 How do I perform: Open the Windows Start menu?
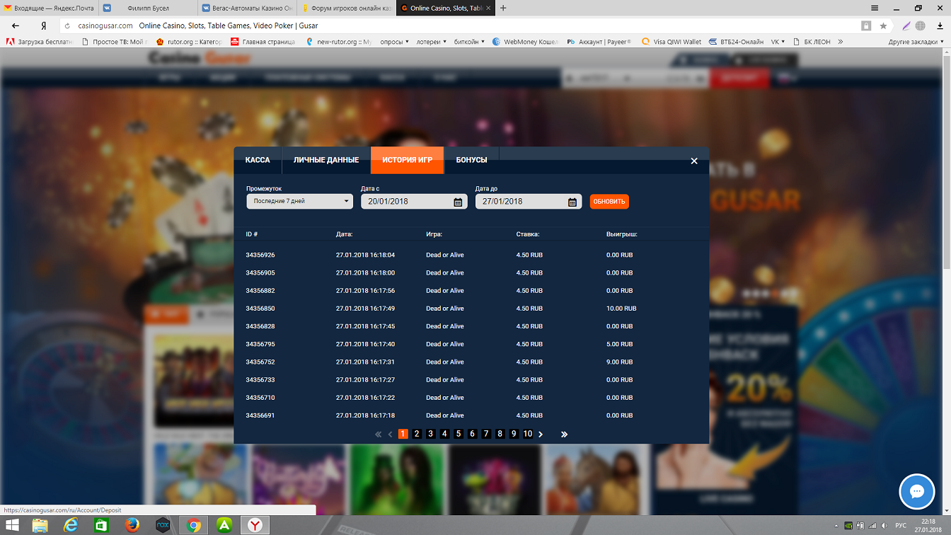pos(13,525)
